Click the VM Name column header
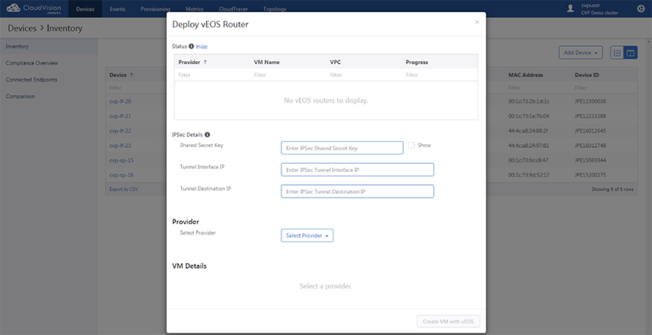 pos(266,63)
